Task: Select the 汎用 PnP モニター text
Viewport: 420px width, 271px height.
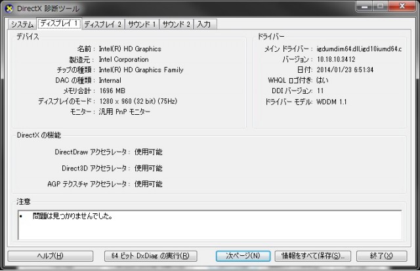Action: (124, 112)
